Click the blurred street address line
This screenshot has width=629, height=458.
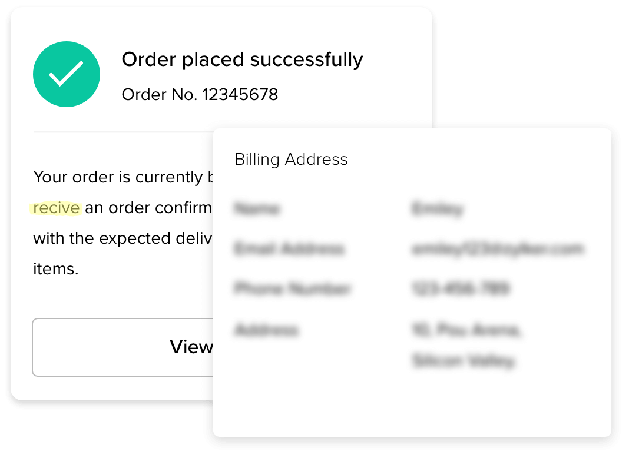pyautogui.click(x=466, y=330)
